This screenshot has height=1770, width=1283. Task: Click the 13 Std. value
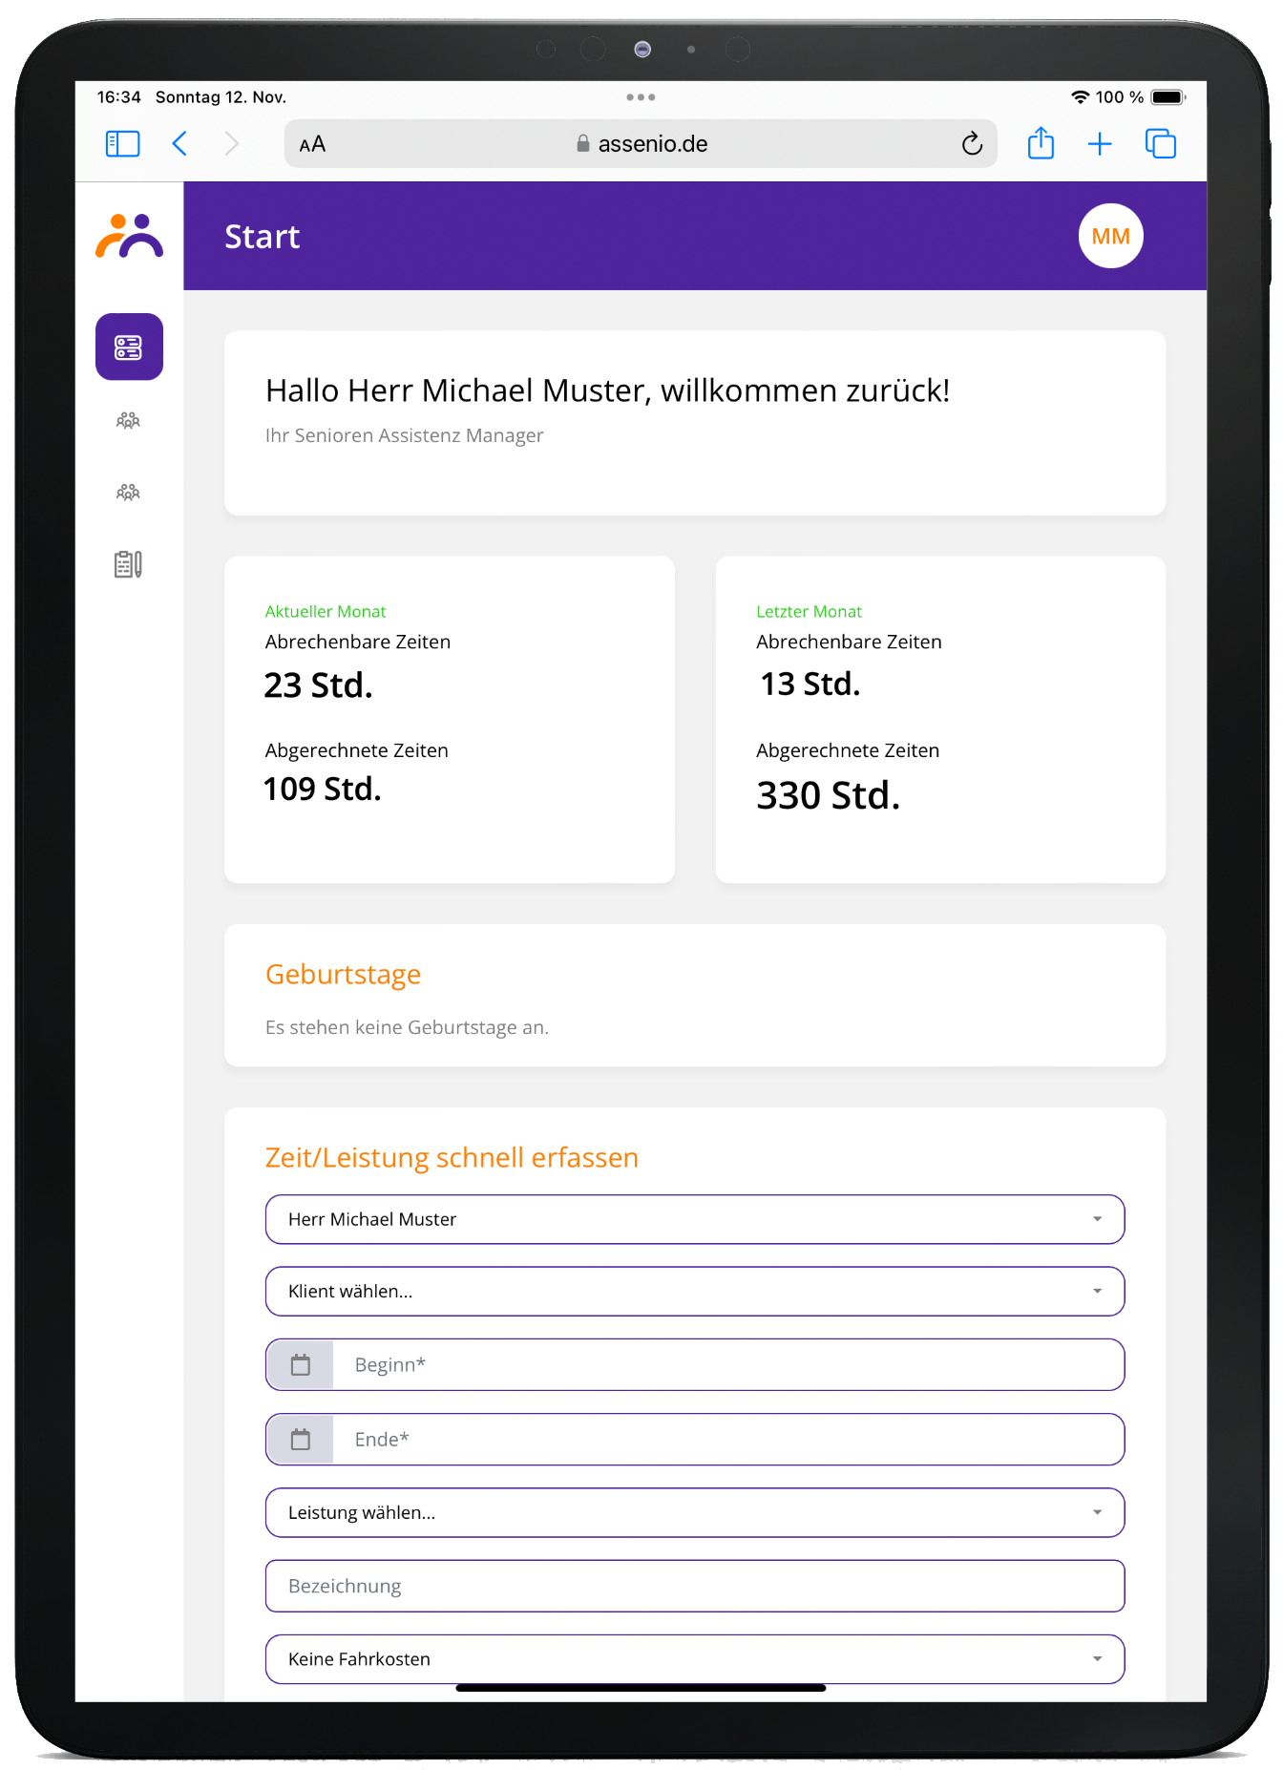[x=810, y=685]
